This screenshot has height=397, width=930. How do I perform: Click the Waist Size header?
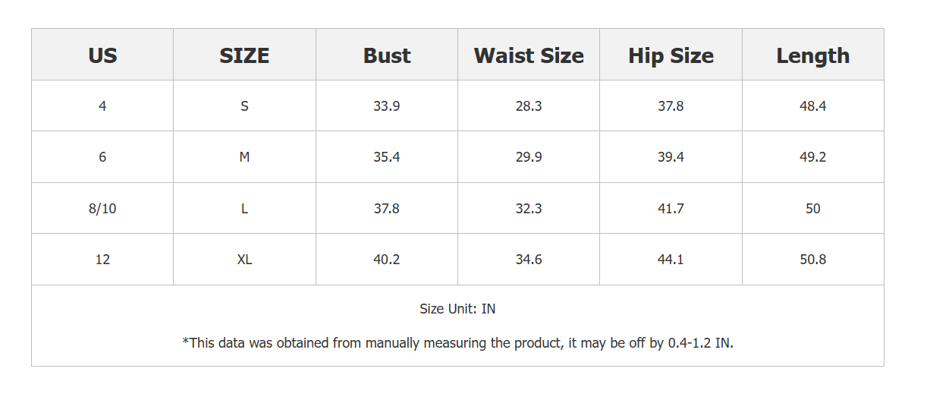click(x=529, y=55)
